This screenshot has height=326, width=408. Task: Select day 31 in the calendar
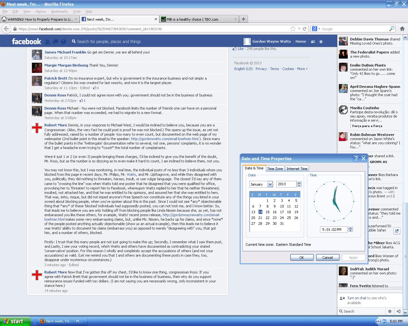click(x=281, y=223)
